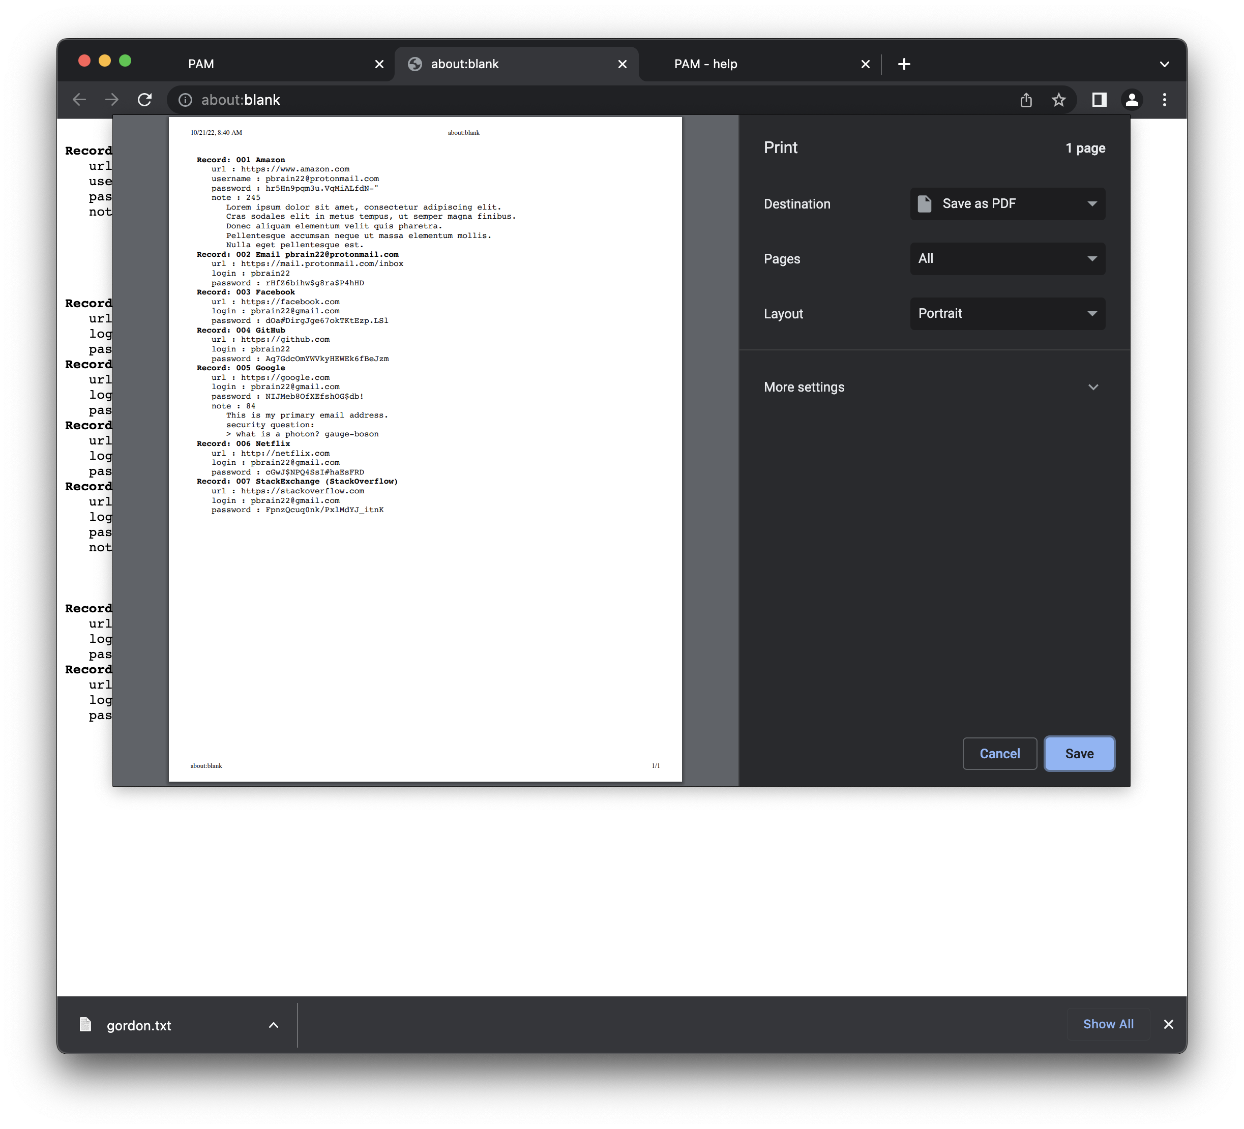Click 'Record: 003 Facebook' in the preview
Image resolution: width=1244 pixels, height=1129 pixels.
pos(246,292)
